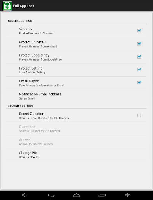Tap the Full App Lock title text
The width and height of the screenshot is (153, 200).
[x=24, y=6]
